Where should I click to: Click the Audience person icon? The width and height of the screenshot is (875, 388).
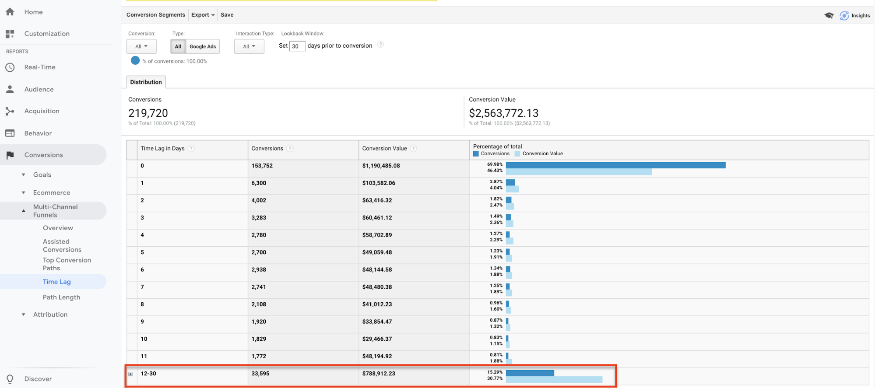[x=10, y=89]
